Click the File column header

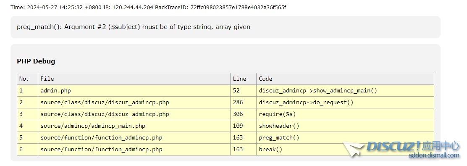point(134,79)
